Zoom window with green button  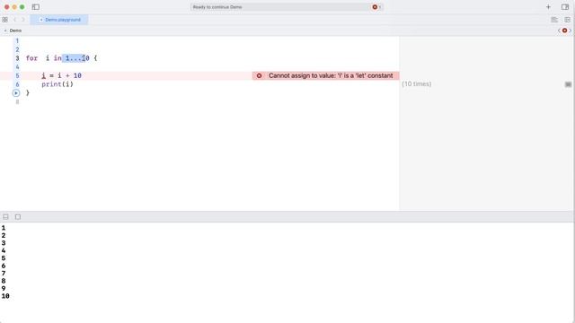click(x=22, y=7)
